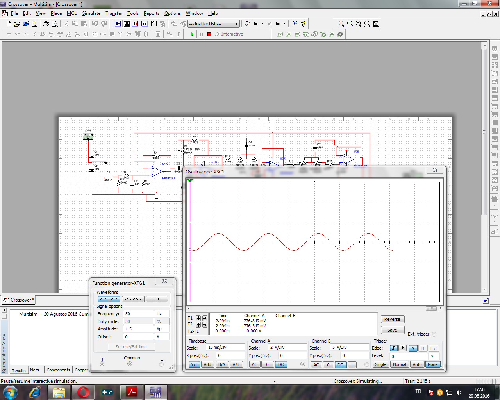Click the Reverse button on oscilloscope
500x400 pixels.
(x=392, y=319)
